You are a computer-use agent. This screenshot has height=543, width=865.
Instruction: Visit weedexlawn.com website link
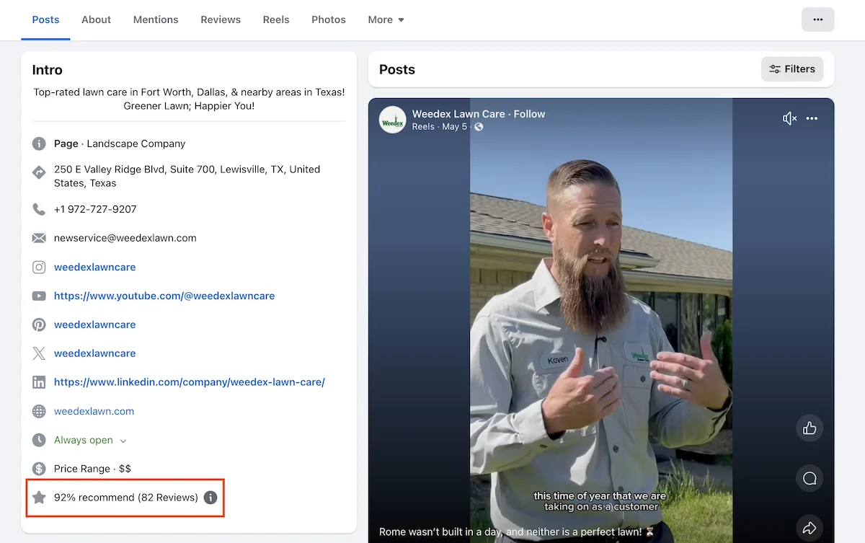point(94,411)
